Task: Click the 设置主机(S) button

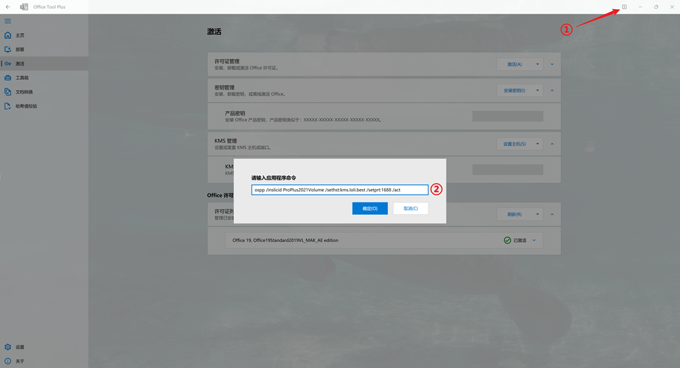Action: click(514, 143)
